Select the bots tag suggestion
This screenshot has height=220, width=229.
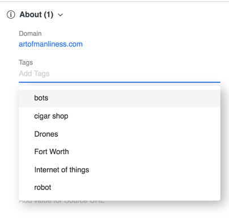coord(120,98)
